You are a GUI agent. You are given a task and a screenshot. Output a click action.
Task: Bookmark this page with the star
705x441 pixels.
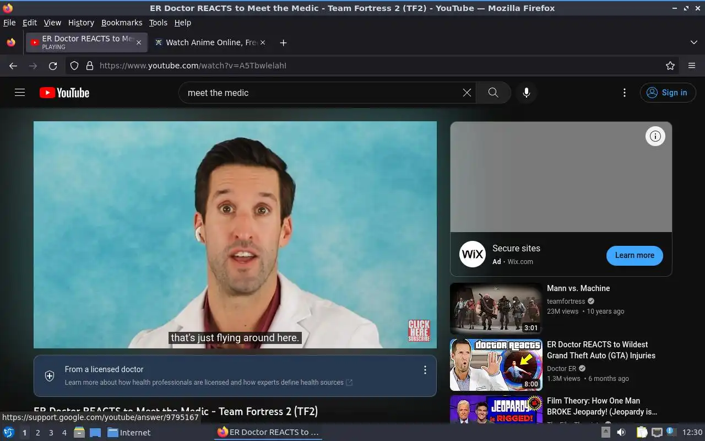click(x=670, y=66)
